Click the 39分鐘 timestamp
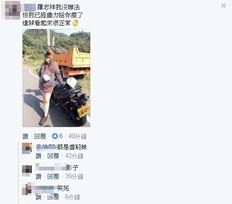 click(x=74, y=176)
